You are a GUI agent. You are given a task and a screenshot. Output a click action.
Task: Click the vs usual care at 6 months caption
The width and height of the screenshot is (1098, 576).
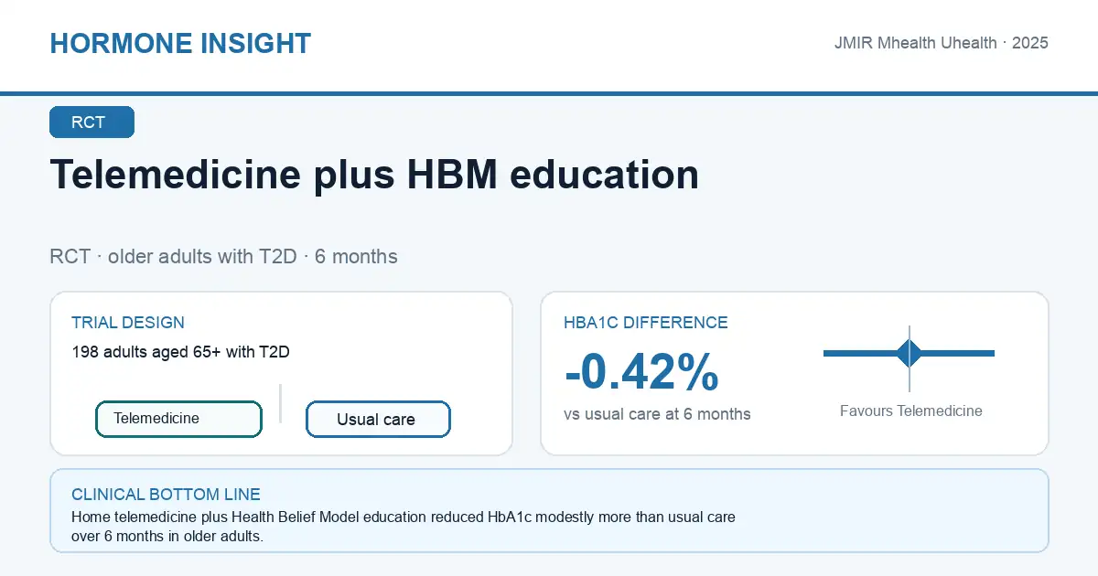657,414
